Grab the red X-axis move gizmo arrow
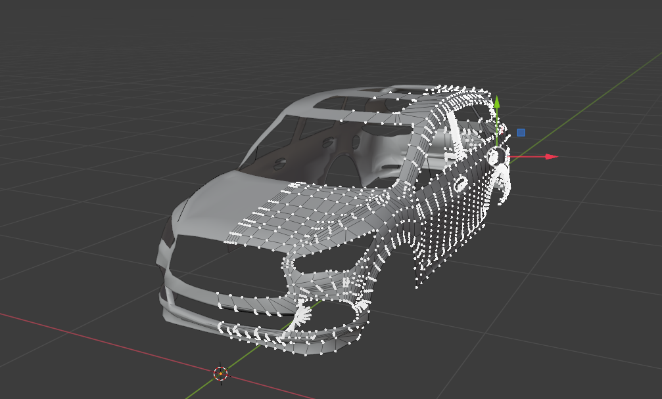The height and width of the screenshot is (399, 662). coord(552,157)
